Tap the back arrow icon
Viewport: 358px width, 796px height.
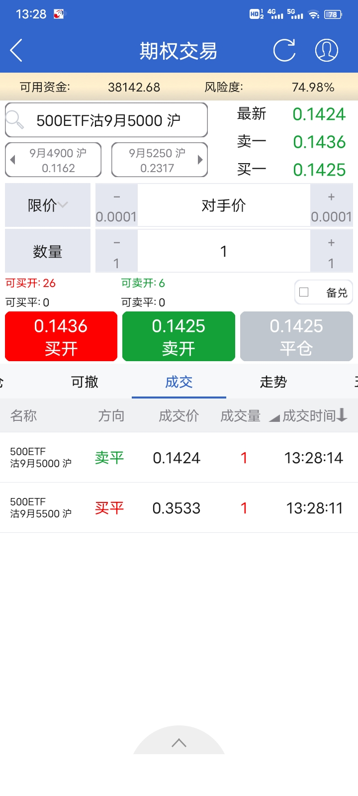tap(16, 50)
